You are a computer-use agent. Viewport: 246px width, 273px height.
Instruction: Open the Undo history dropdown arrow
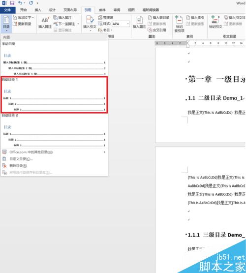[25, 3]
